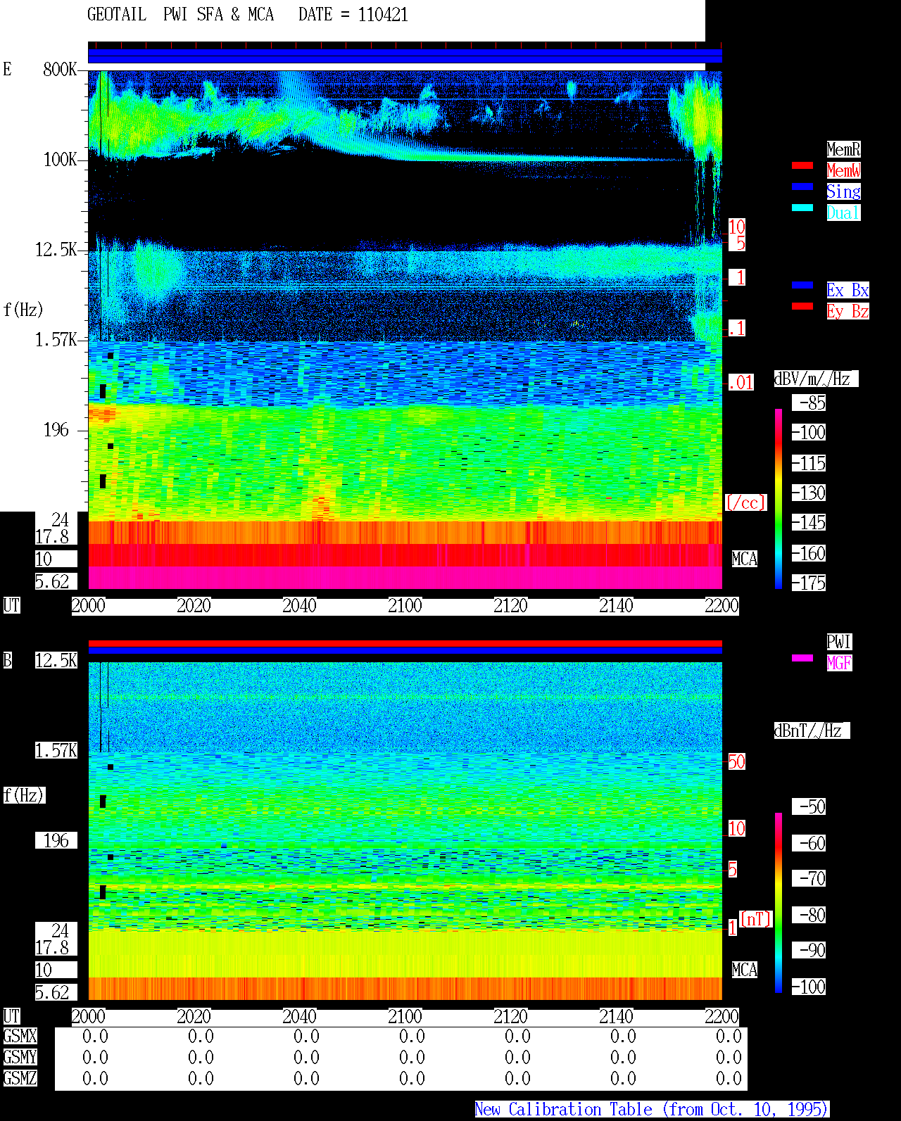Select the MGF legend label
This screenshot has height=1121, width=901.
839,663
